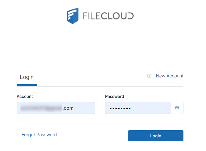The height and width of the screenshot is (151, 206).
Task: Click the letter F in FILECLOUD wordmark
Action: [x=85, y=16]
